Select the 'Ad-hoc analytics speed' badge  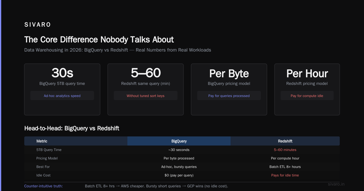pos(62,96)
